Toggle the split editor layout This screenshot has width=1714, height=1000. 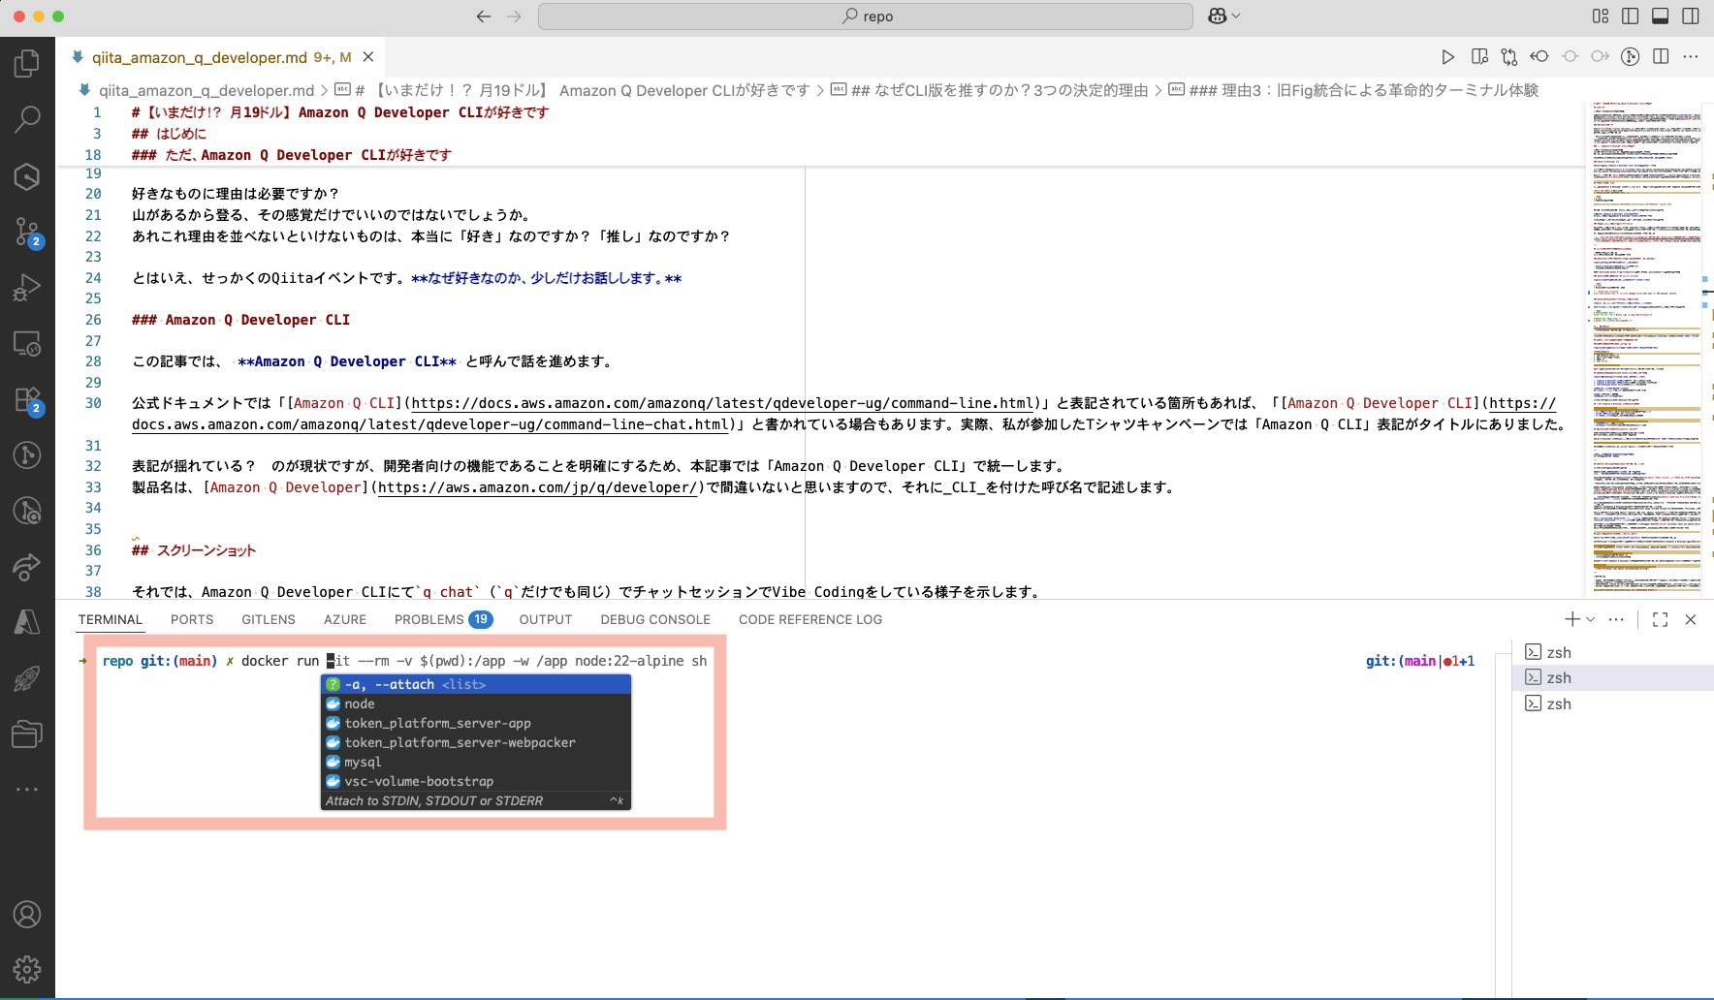point(1661,56)
